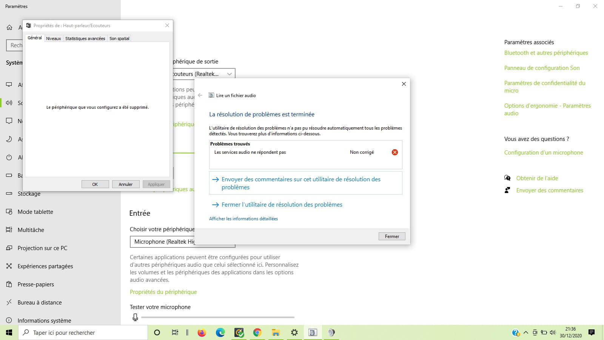604x340 pixels.
Task: Click the Settings gear icon in the taskbar
Action: pos(294,332)
